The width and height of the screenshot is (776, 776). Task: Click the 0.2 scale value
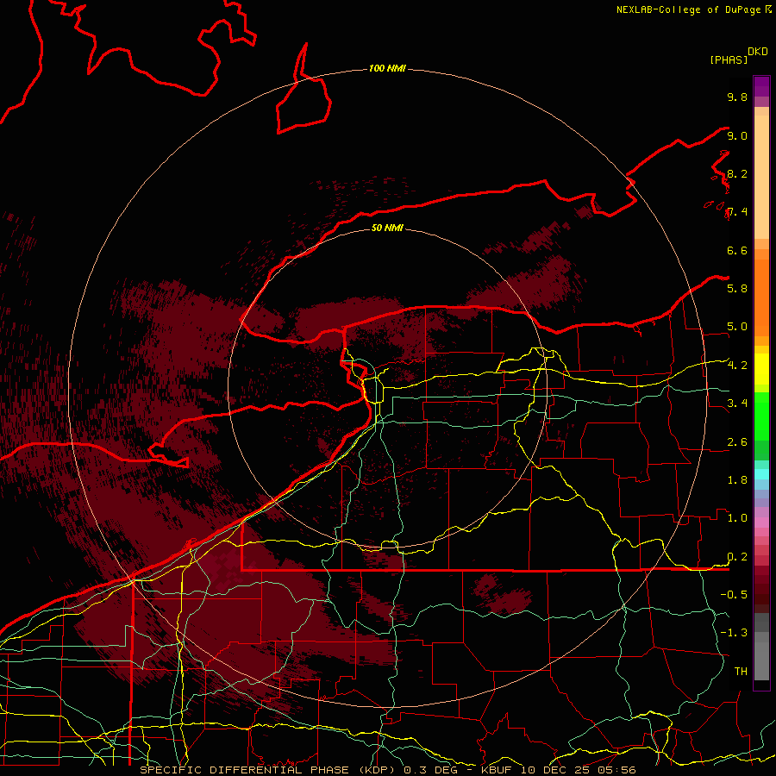click(737, 557)
